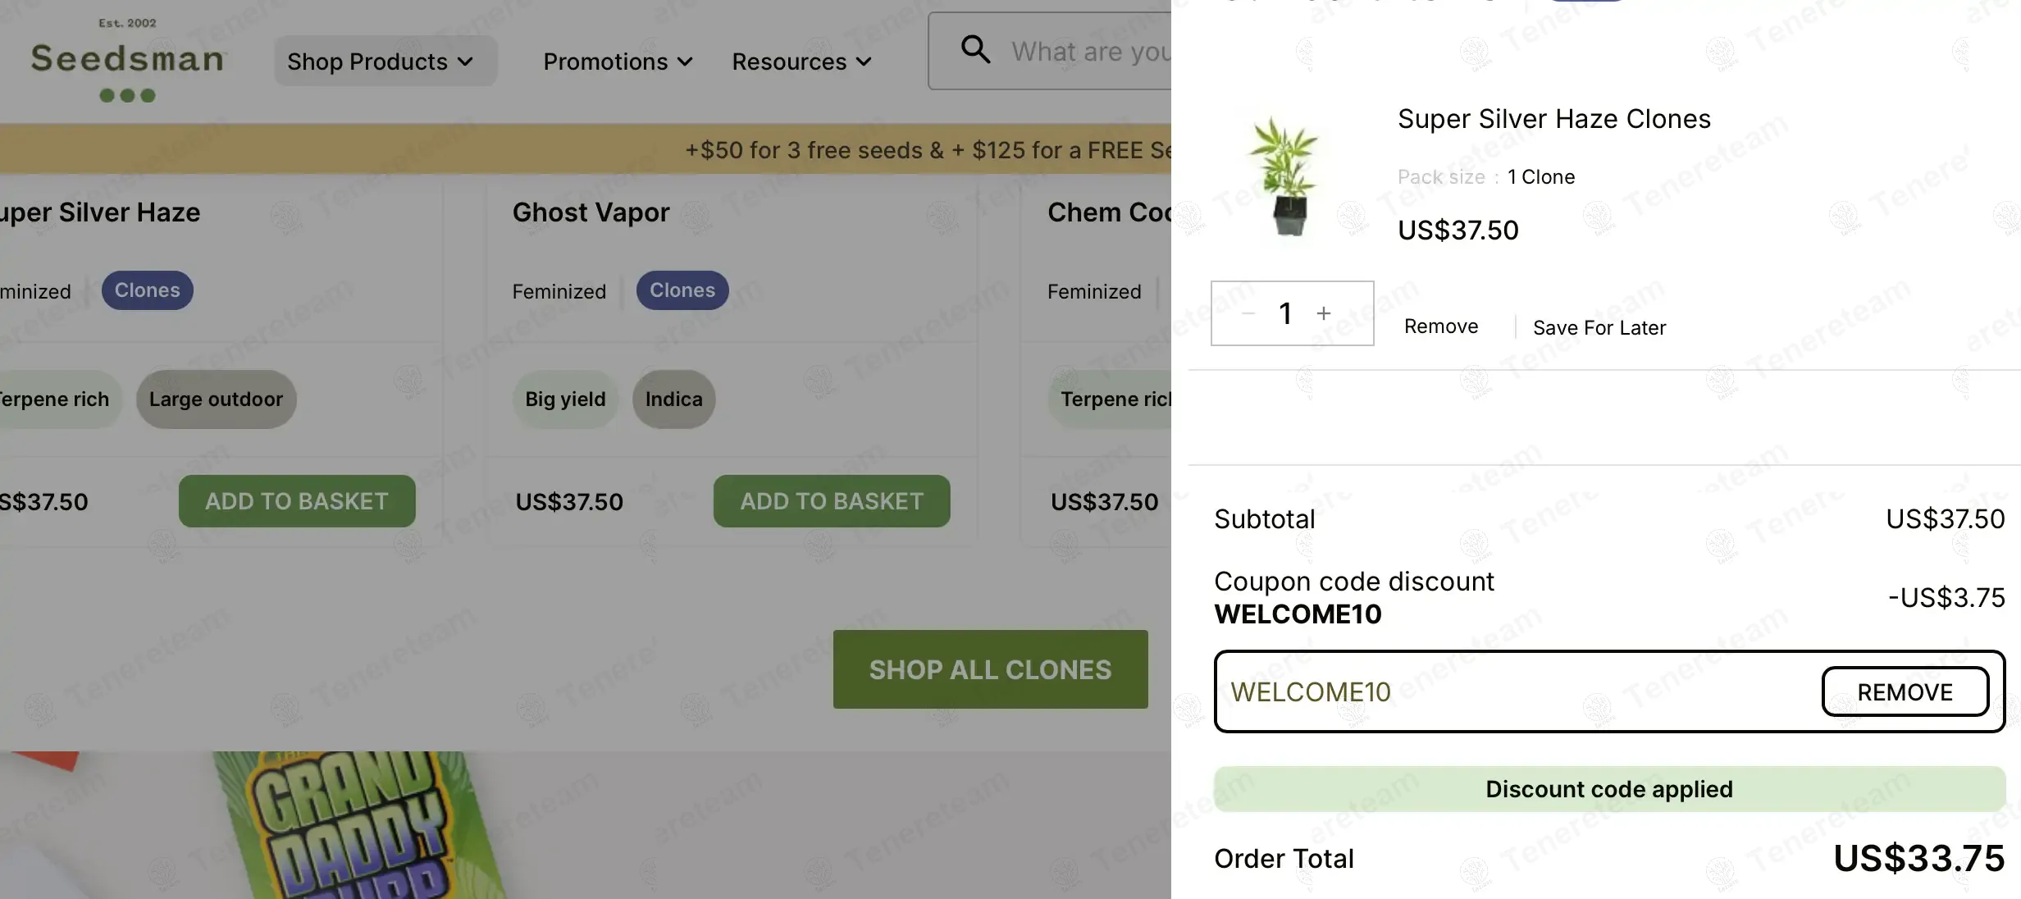
Task: Remove the WELCOME10 coupon code
Action: coord(1904,692)
